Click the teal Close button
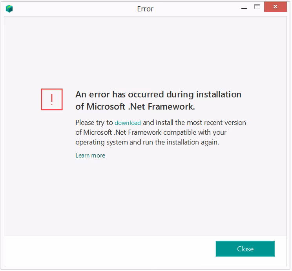The width and height of the screenshot is (292, 271). [245, 249]
